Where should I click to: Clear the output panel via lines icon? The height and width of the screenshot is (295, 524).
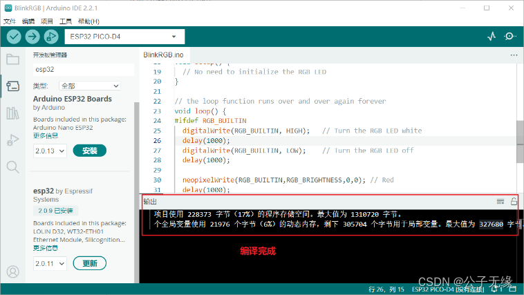[x=500, y=202]
